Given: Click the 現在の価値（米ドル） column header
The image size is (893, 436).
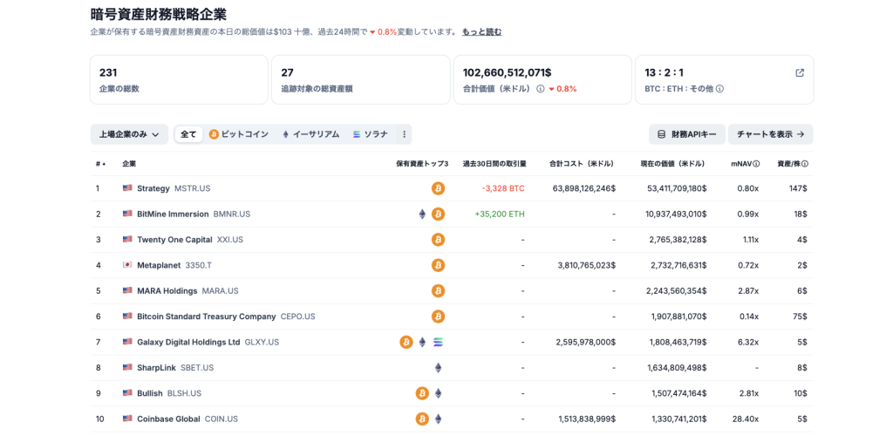Looking at the screenshot, I should click(672, 164).
